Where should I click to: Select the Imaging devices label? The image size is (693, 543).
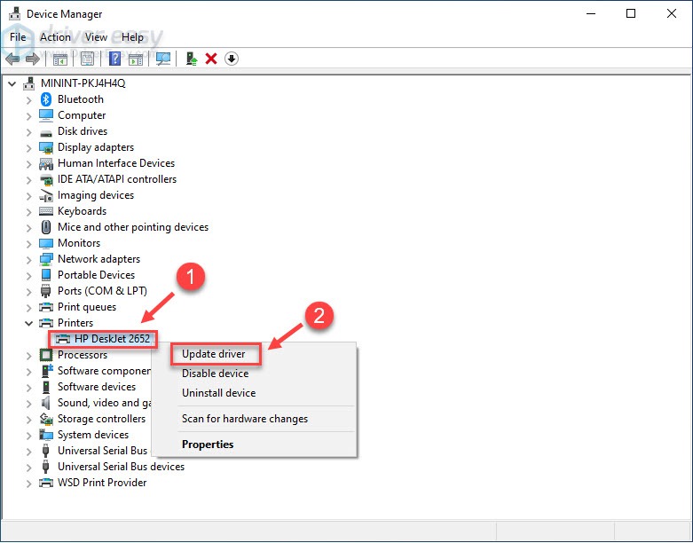point(96,195)
